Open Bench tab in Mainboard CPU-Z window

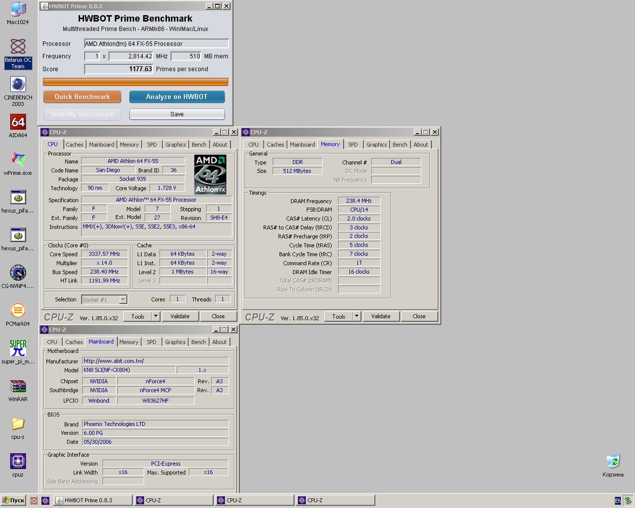coord(198,342)
